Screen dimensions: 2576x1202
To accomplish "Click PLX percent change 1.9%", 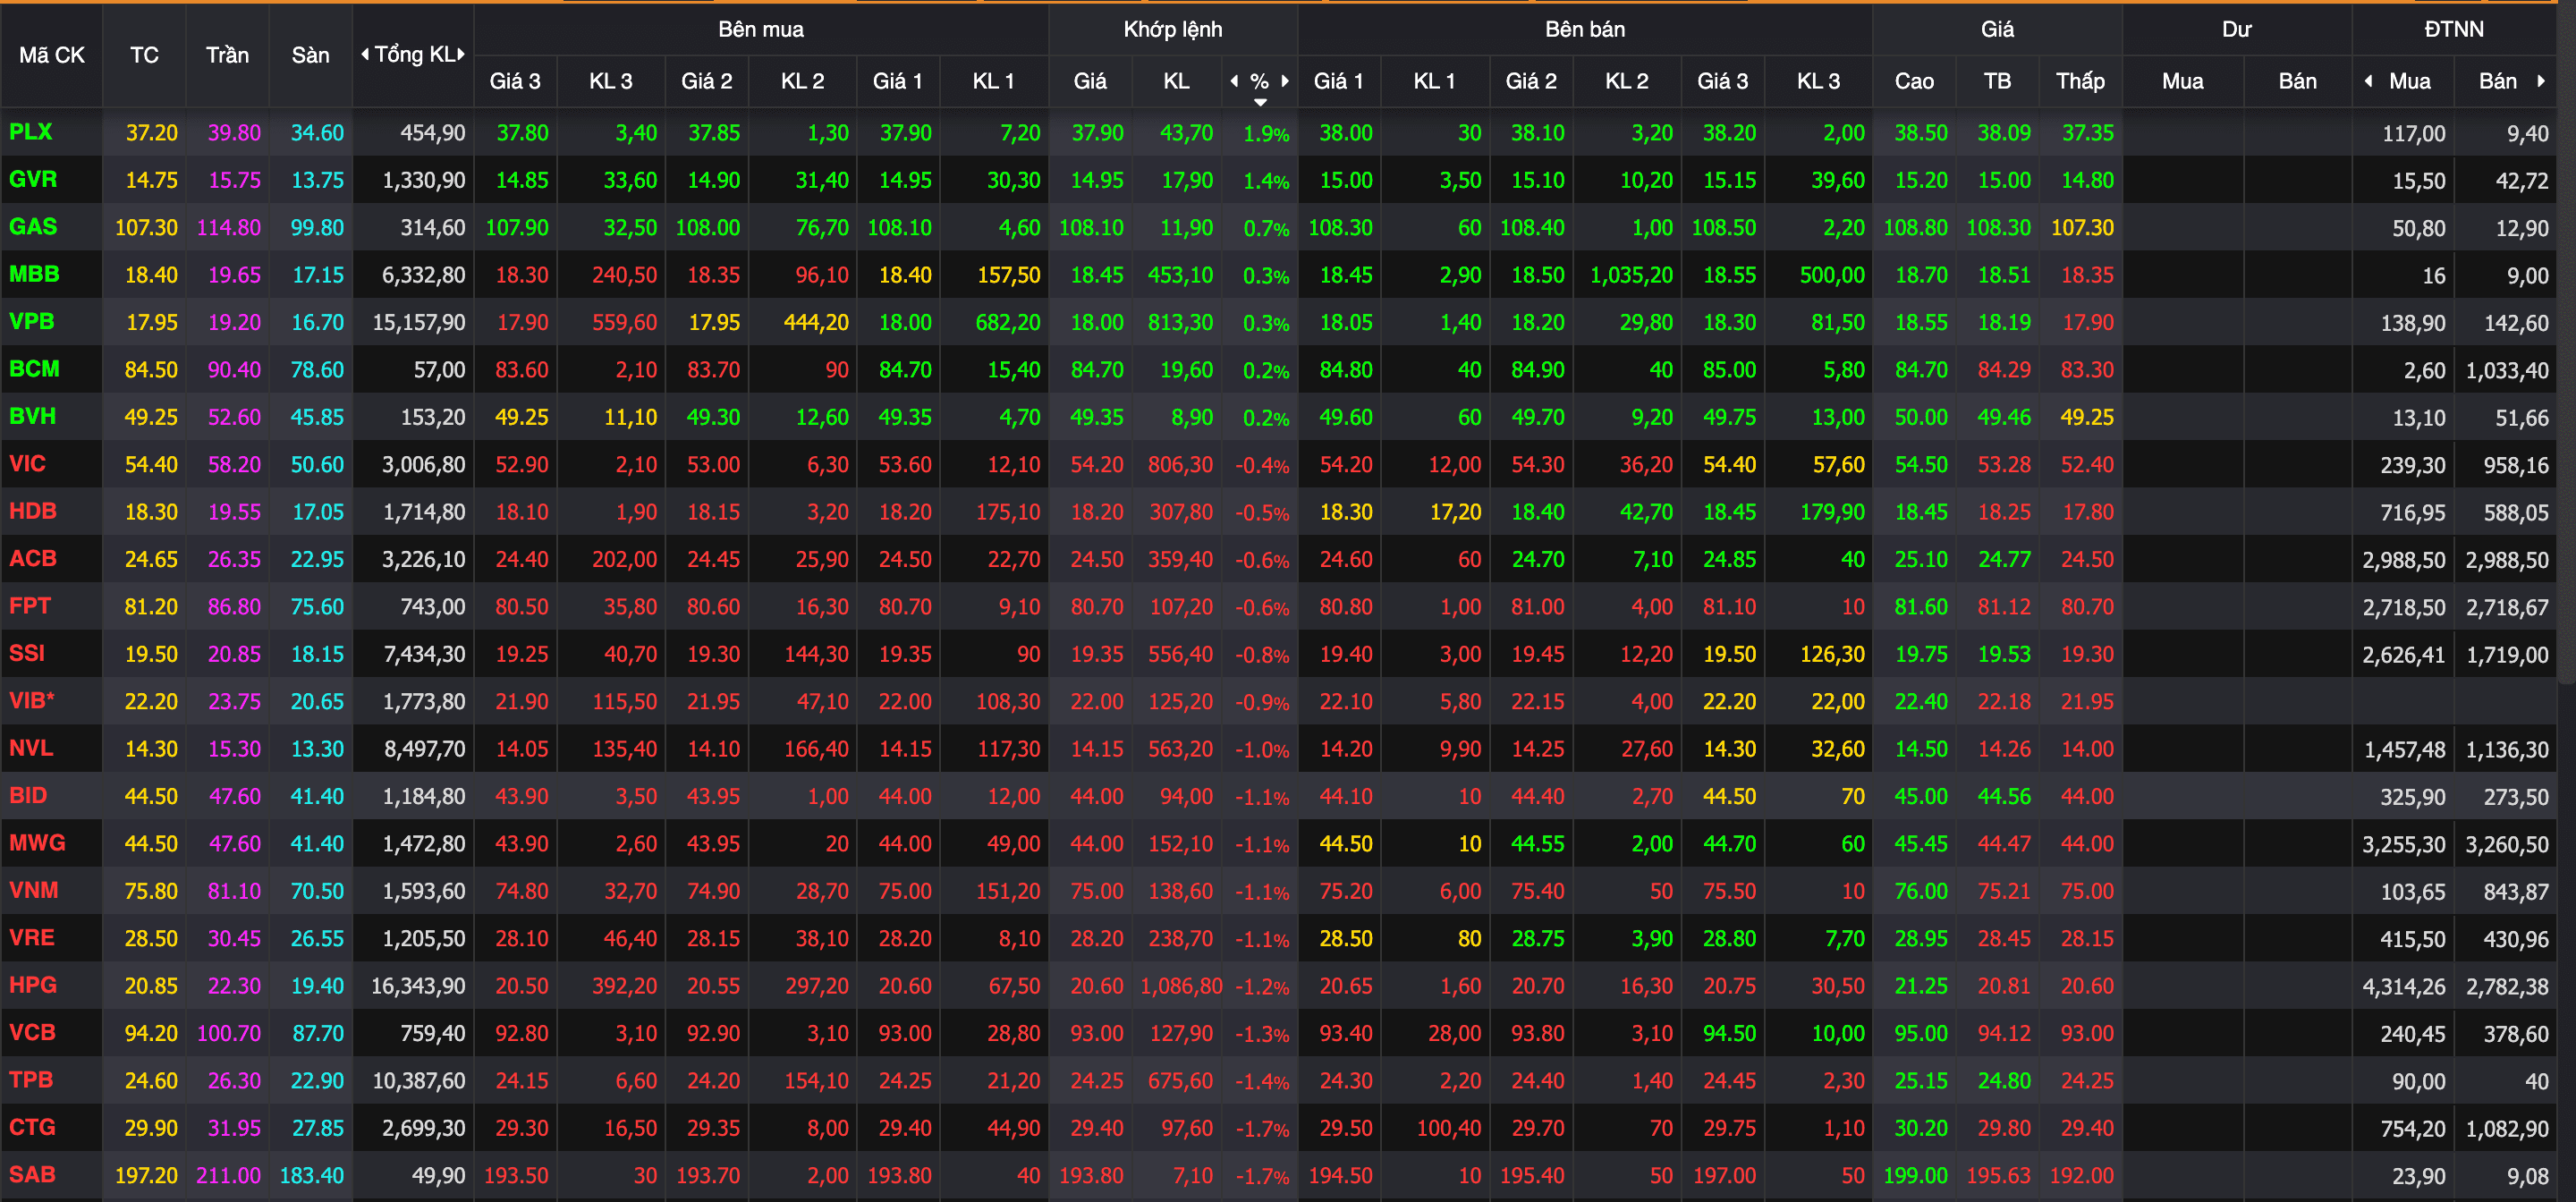I will point(1266,133).
